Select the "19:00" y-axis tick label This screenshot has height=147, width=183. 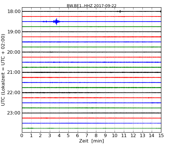[14, 32]
